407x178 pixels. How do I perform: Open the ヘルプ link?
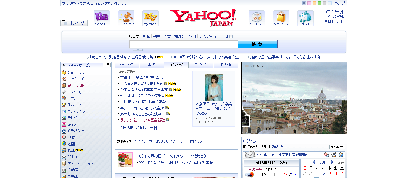pyautogui.click(x=340, y=3)
